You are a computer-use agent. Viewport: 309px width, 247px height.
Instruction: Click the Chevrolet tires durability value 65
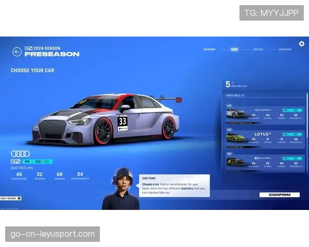[x=296, y=115]
